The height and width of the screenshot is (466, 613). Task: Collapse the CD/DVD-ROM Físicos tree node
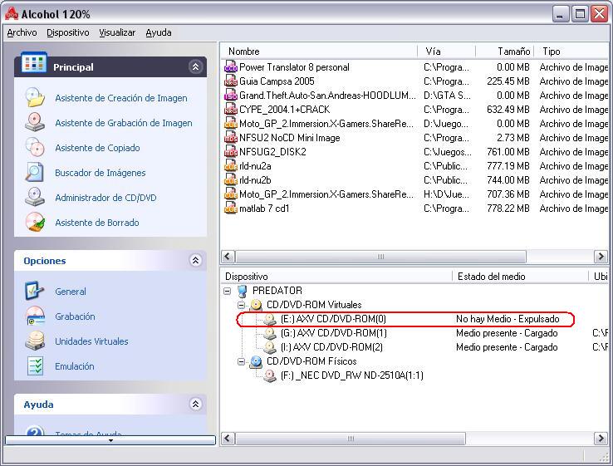242,361
